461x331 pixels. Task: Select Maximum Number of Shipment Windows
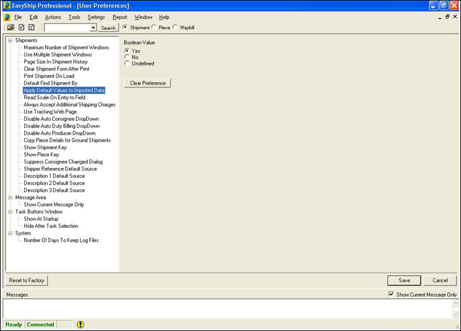pos(66,48)
